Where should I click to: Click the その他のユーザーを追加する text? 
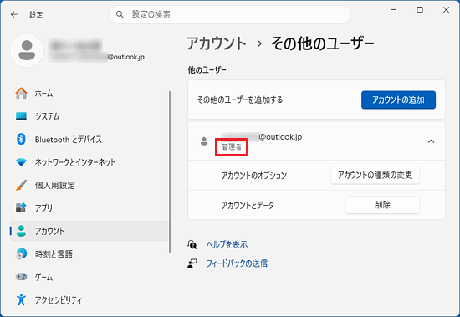[x=240, y=100]
